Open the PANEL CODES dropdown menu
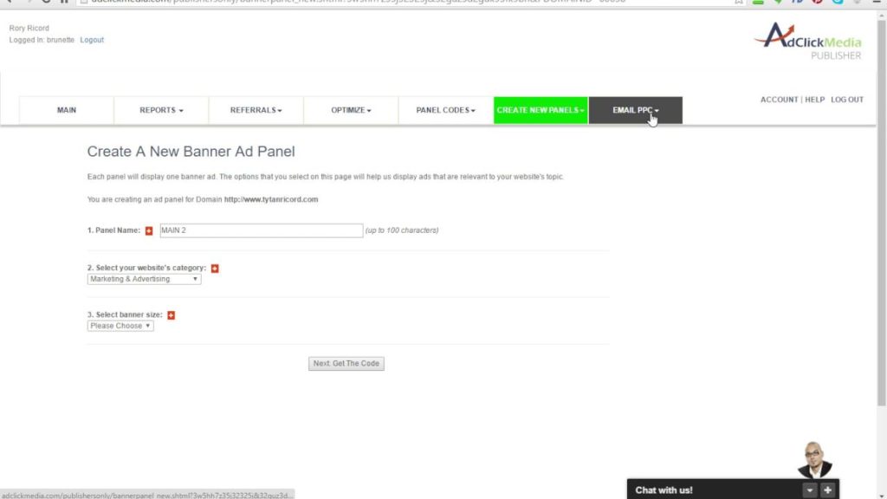Screen dimensions: 887x499 (x=446, y=110)
